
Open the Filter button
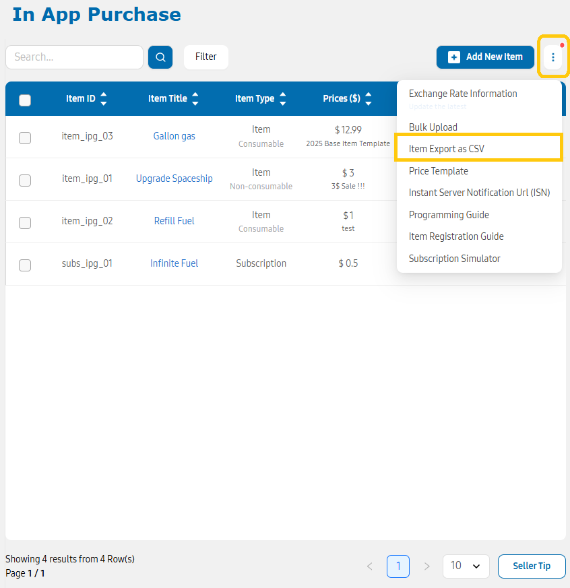tap(206, 57)
